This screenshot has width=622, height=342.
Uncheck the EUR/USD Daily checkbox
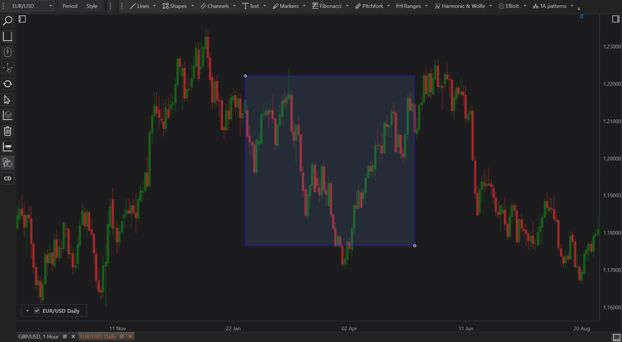pyautogui.click(x=37, y=310)
